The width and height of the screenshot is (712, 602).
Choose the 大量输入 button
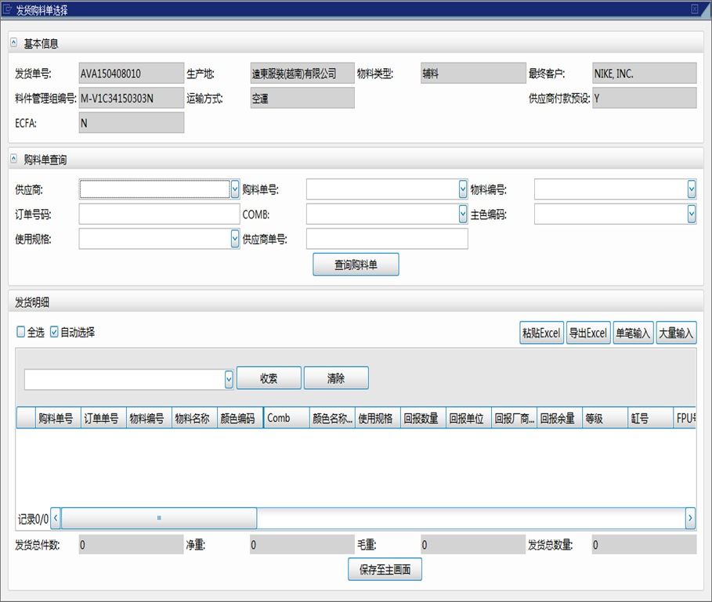point(676,333)
